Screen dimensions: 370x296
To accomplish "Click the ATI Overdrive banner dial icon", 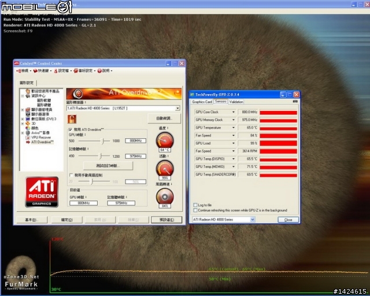I will 77,94.
